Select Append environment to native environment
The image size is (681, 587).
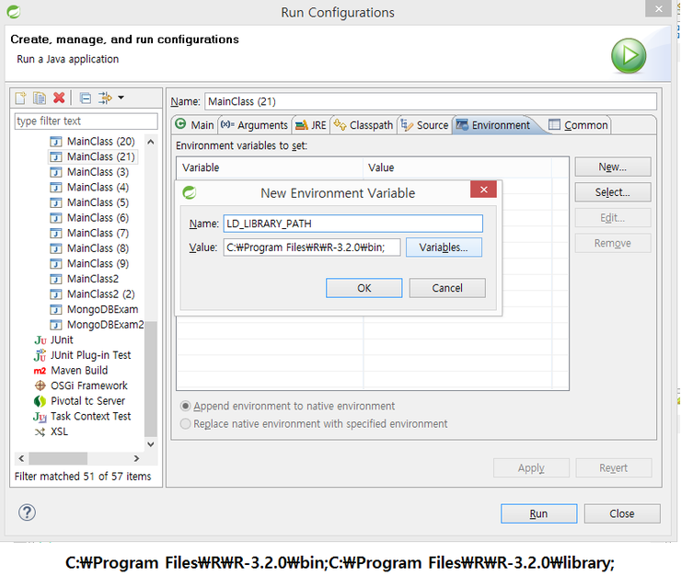[x=187, y=406]
